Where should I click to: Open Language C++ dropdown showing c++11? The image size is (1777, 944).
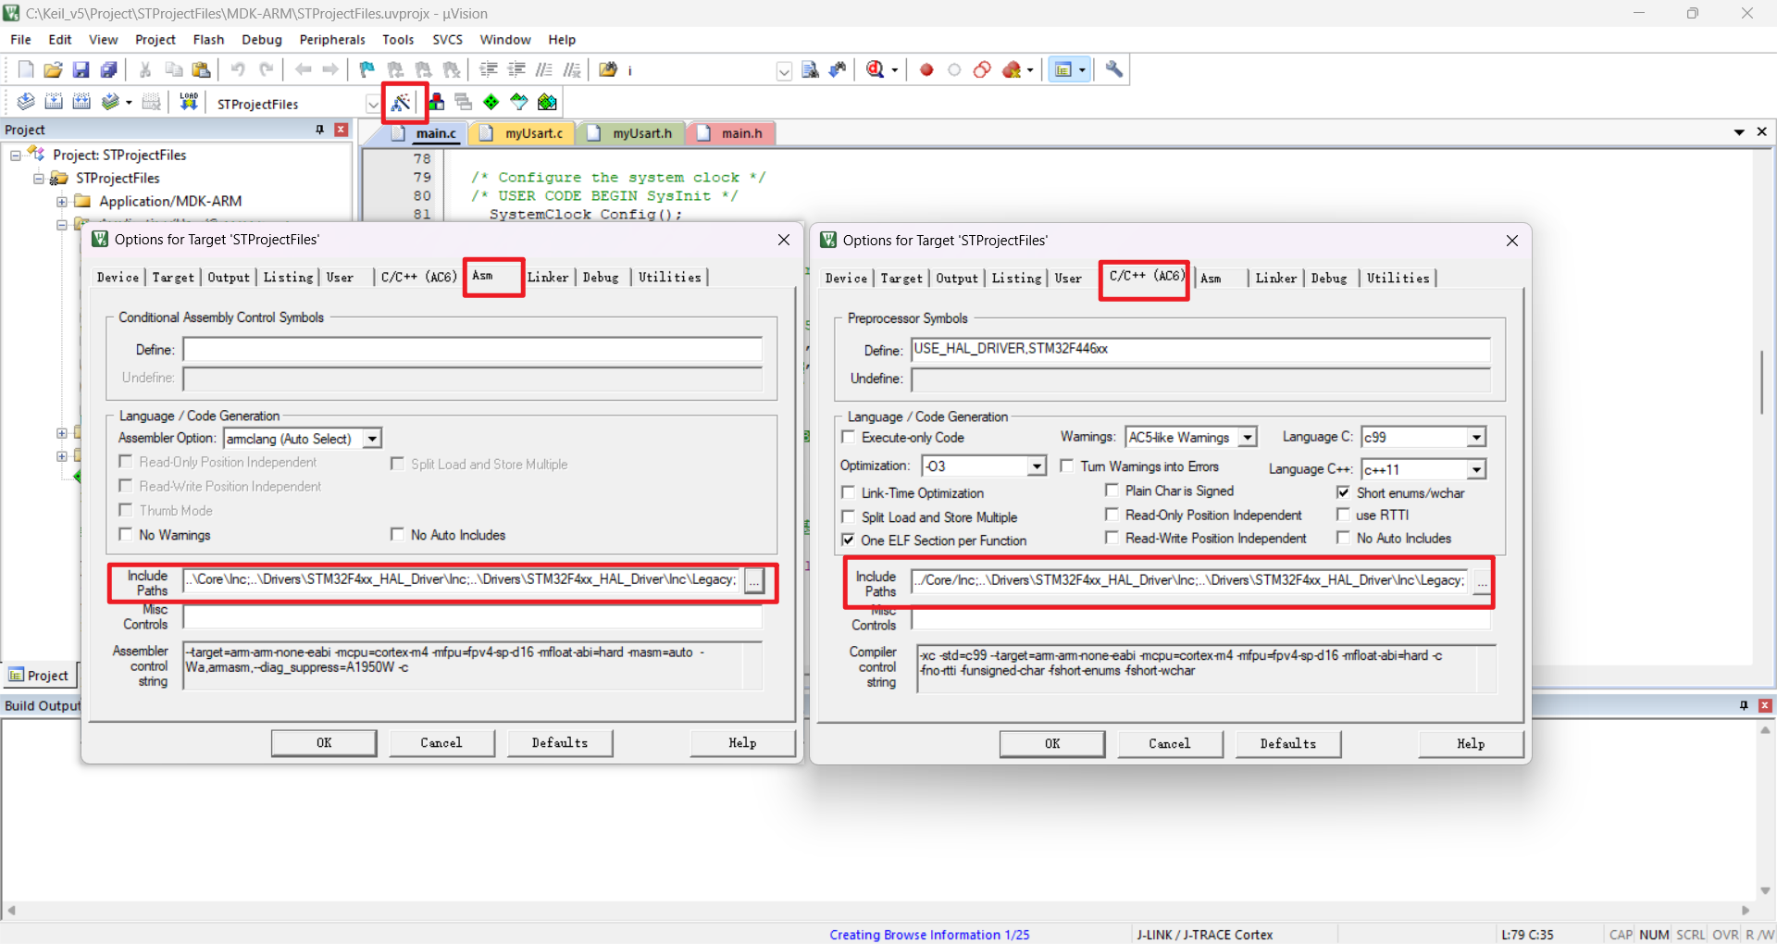click(x=1476, y=469)
